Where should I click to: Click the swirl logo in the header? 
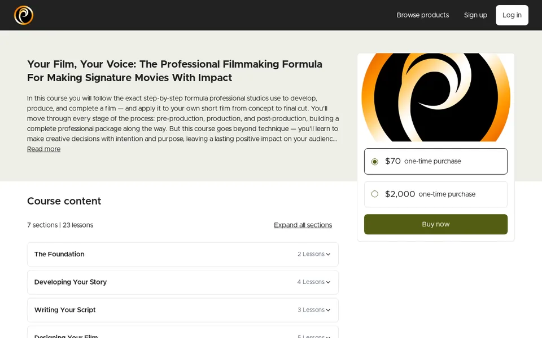[24, 15]
